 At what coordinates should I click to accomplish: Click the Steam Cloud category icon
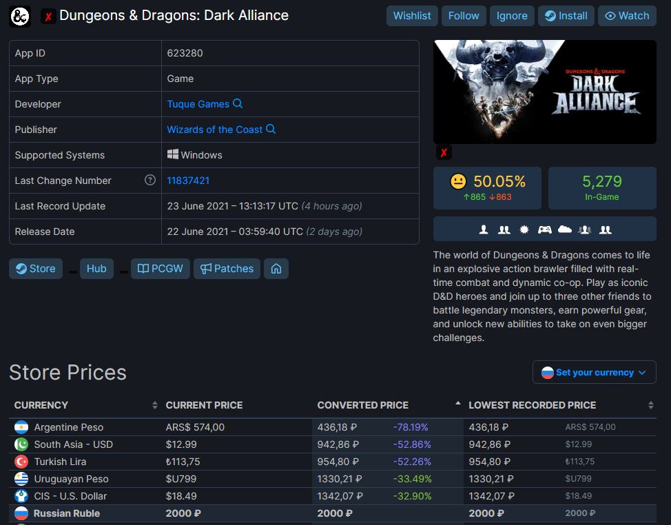coord(564,229)
